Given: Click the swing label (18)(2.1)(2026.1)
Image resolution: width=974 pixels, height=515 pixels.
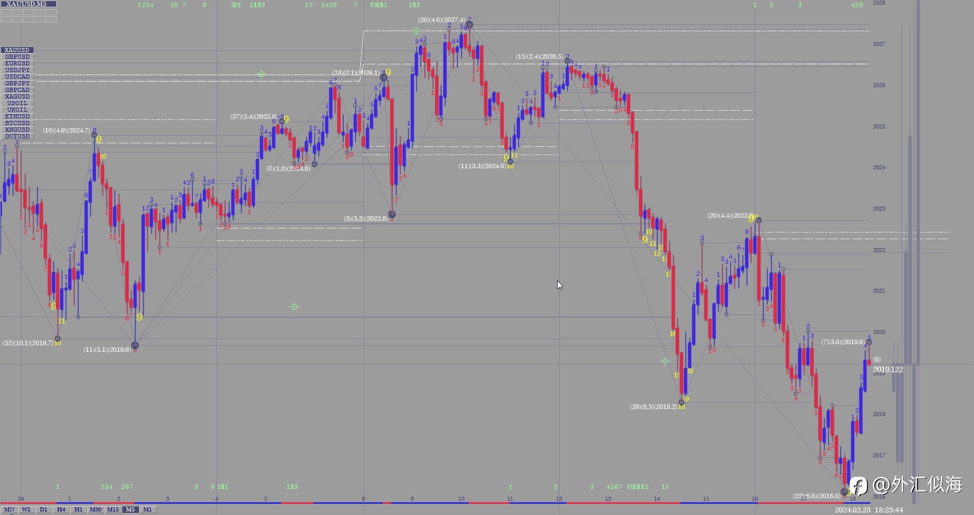Looking at the screenshot, I should point(356,73).
